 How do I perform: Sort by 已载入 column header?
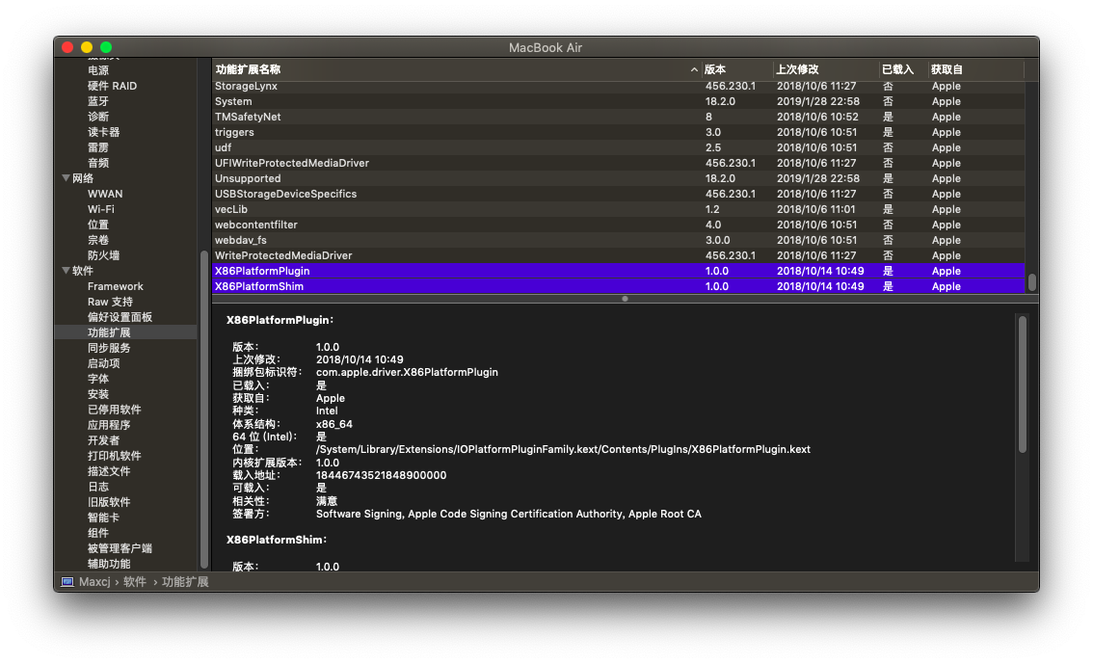903,69
